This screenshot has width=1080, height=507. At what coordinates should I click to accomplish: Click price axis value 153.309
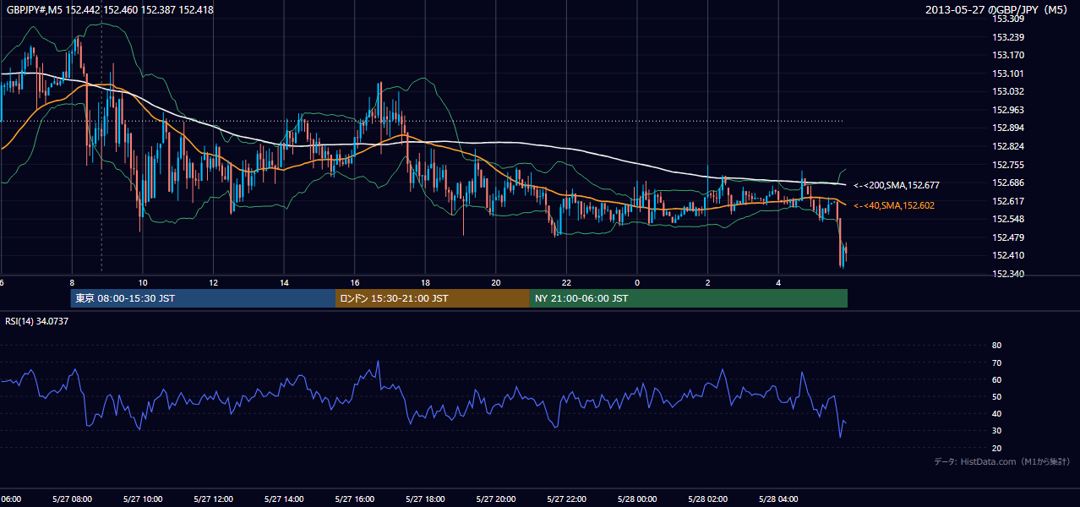tap(1008, 19)
